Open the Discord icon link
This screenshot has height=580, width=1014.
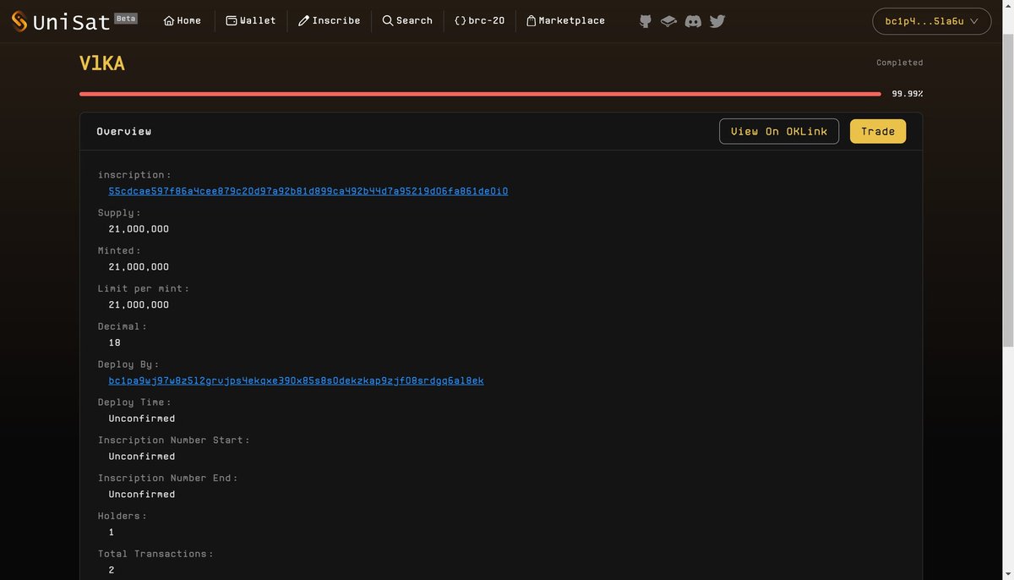click(x=693, y=21)
